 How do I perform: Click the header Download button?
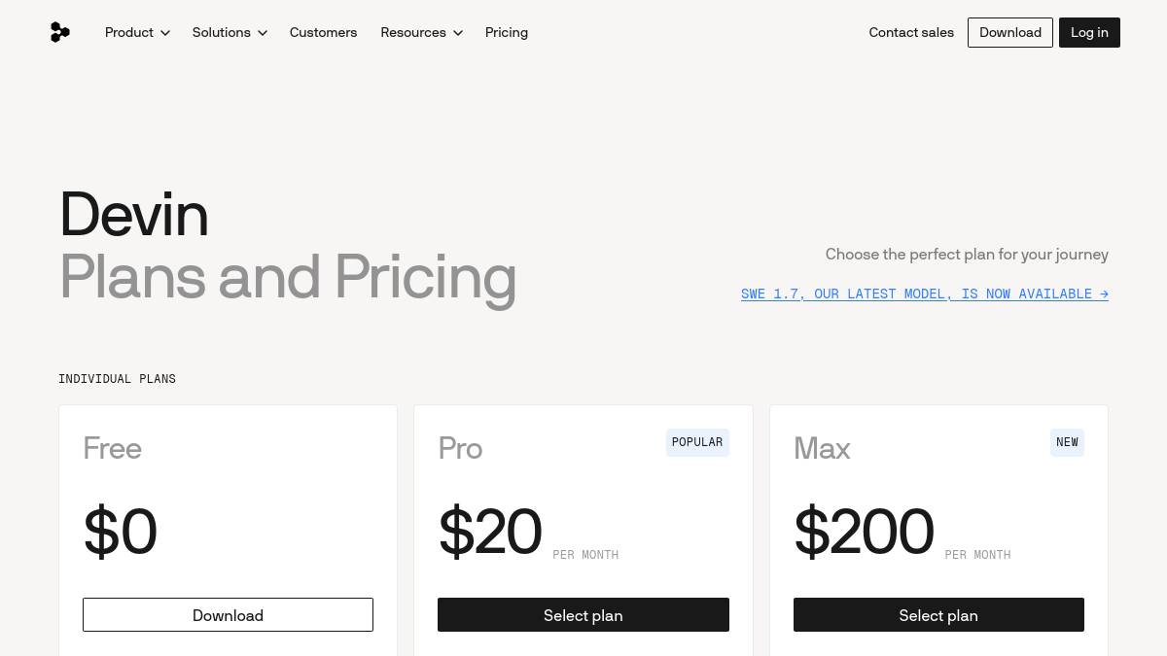[1010, 32]
